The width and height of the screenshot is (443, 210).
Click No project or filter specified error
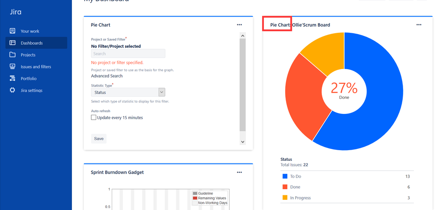[x=117, y=62]
